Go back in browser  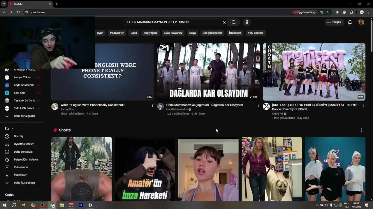coord(4,12)
